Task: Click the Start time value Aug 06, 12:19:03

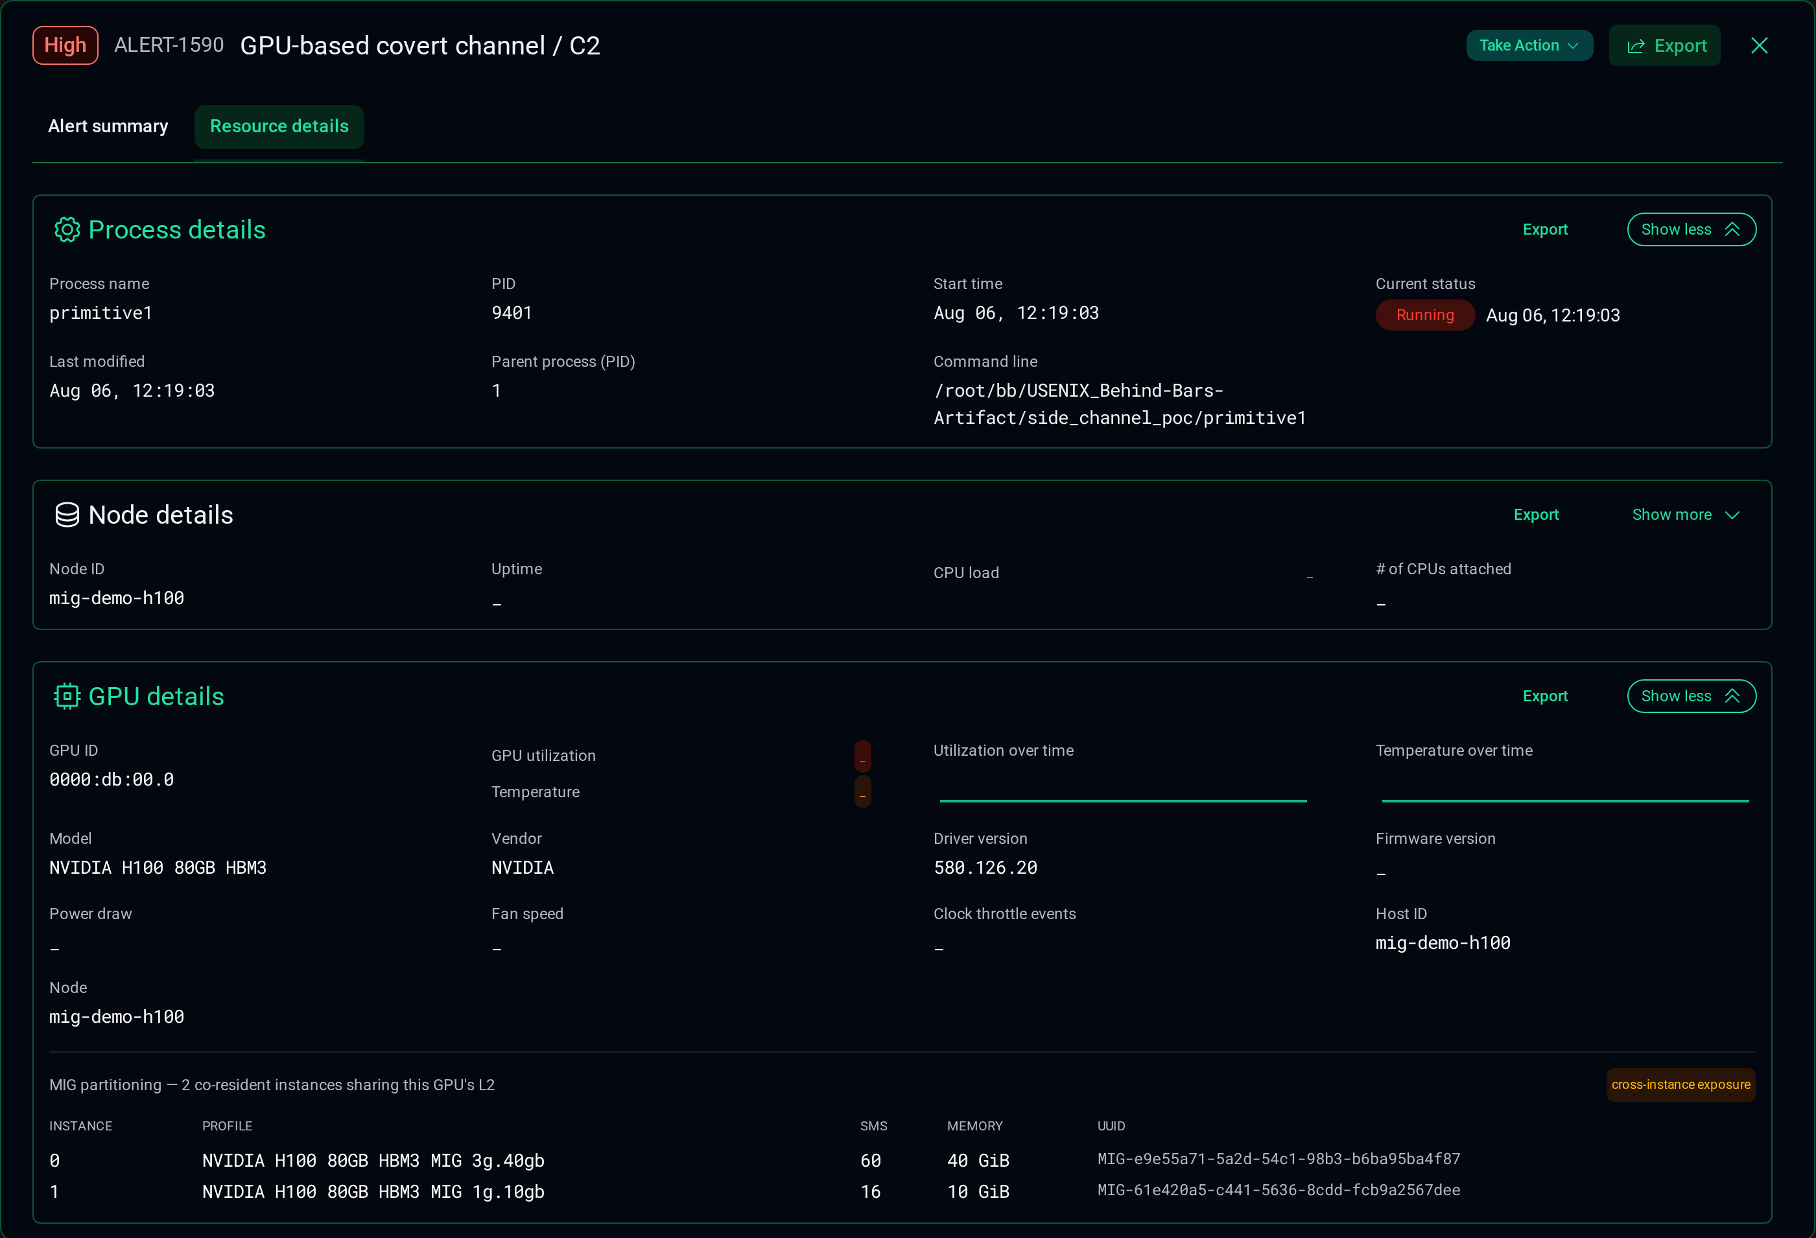Action: pos(1017,313)
